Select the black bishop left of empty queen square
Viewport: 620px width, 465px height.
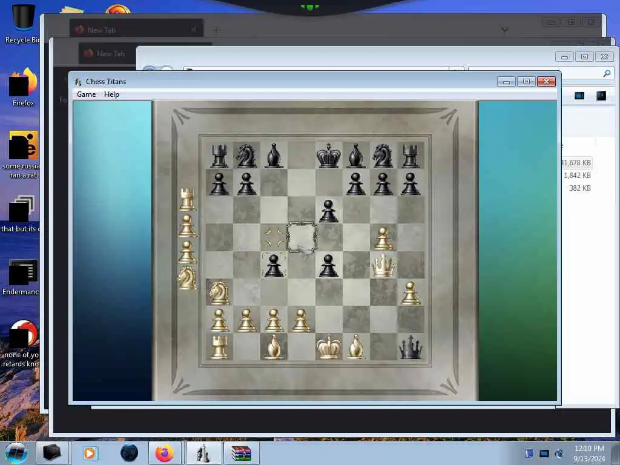pyautogui.click(x=274, y=156)
